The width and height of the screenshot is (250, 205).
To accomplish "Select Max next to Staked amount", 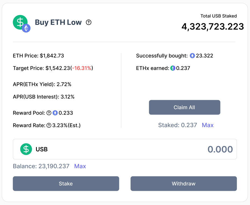I will pos(208,125).
